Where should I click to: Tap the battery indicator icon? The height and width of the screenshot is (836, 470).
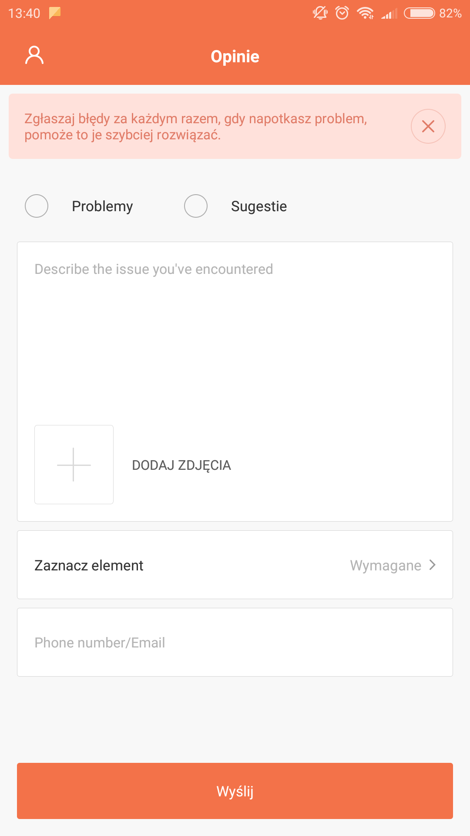[419, 13]
